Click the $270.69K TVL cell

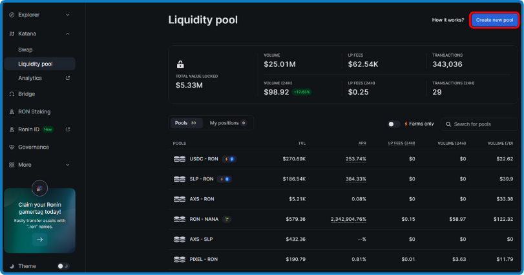click(x=294, y=159)
